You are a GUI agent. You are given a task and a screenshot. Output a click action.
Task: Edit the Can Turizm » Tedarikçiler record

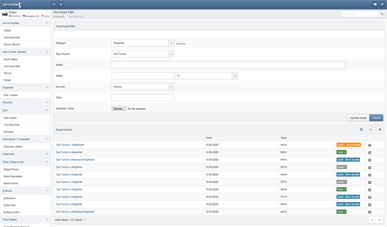point(370,145)
